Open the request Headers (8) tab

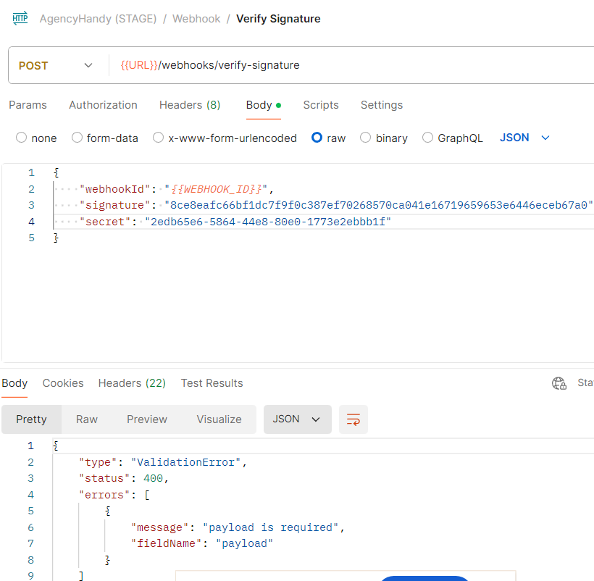pyautogui.click(x=190, y=105)
